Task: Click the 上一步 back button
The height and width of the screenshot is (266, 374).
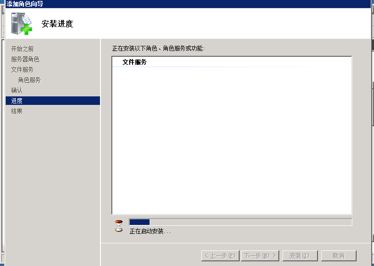Action: click(x=220, y=256)
